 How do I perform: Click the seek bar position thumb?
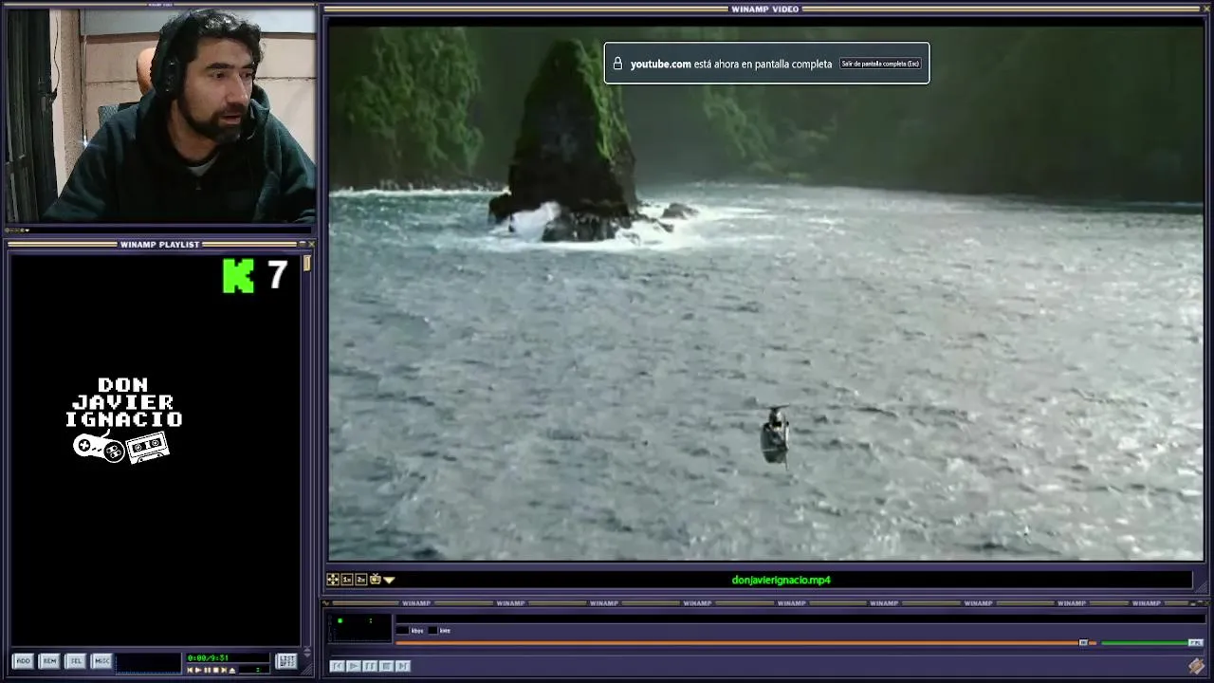click(1083, 642)
